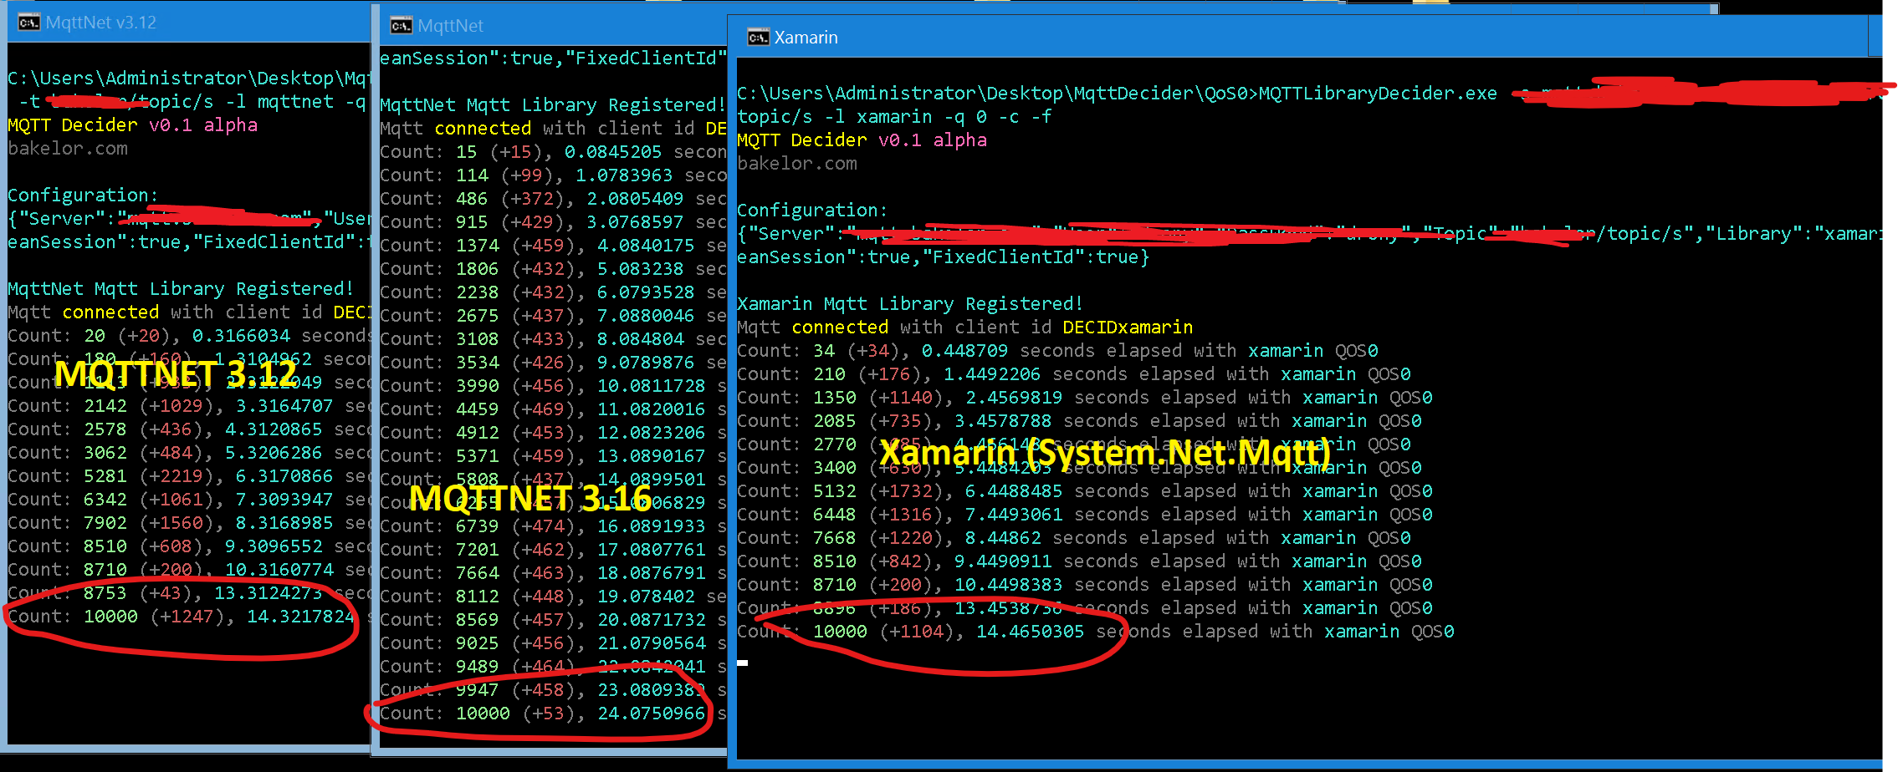The height and width of the screenshot is (772, 1898).
Task: Click 'Count: 5132 (+1732)' line in Xamarin window
Action: tap(1085, 491)
